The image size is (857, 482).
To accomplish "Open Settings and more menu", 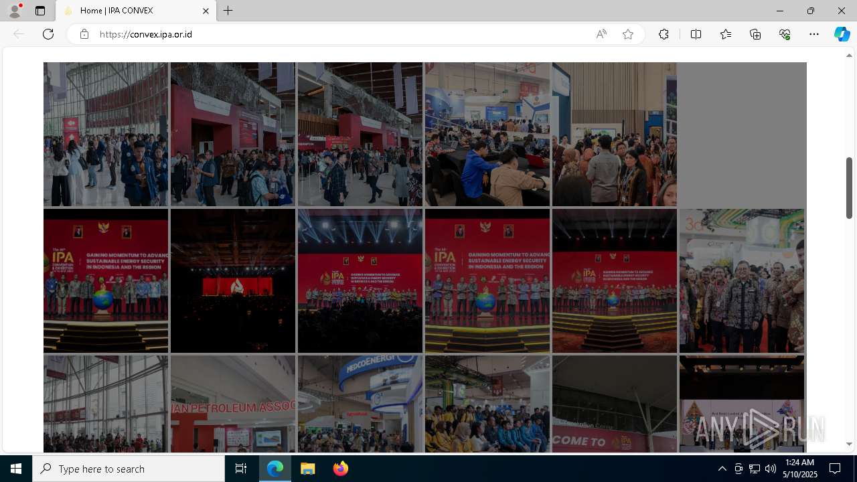I will pyautogui.click(x=814, y=34).
